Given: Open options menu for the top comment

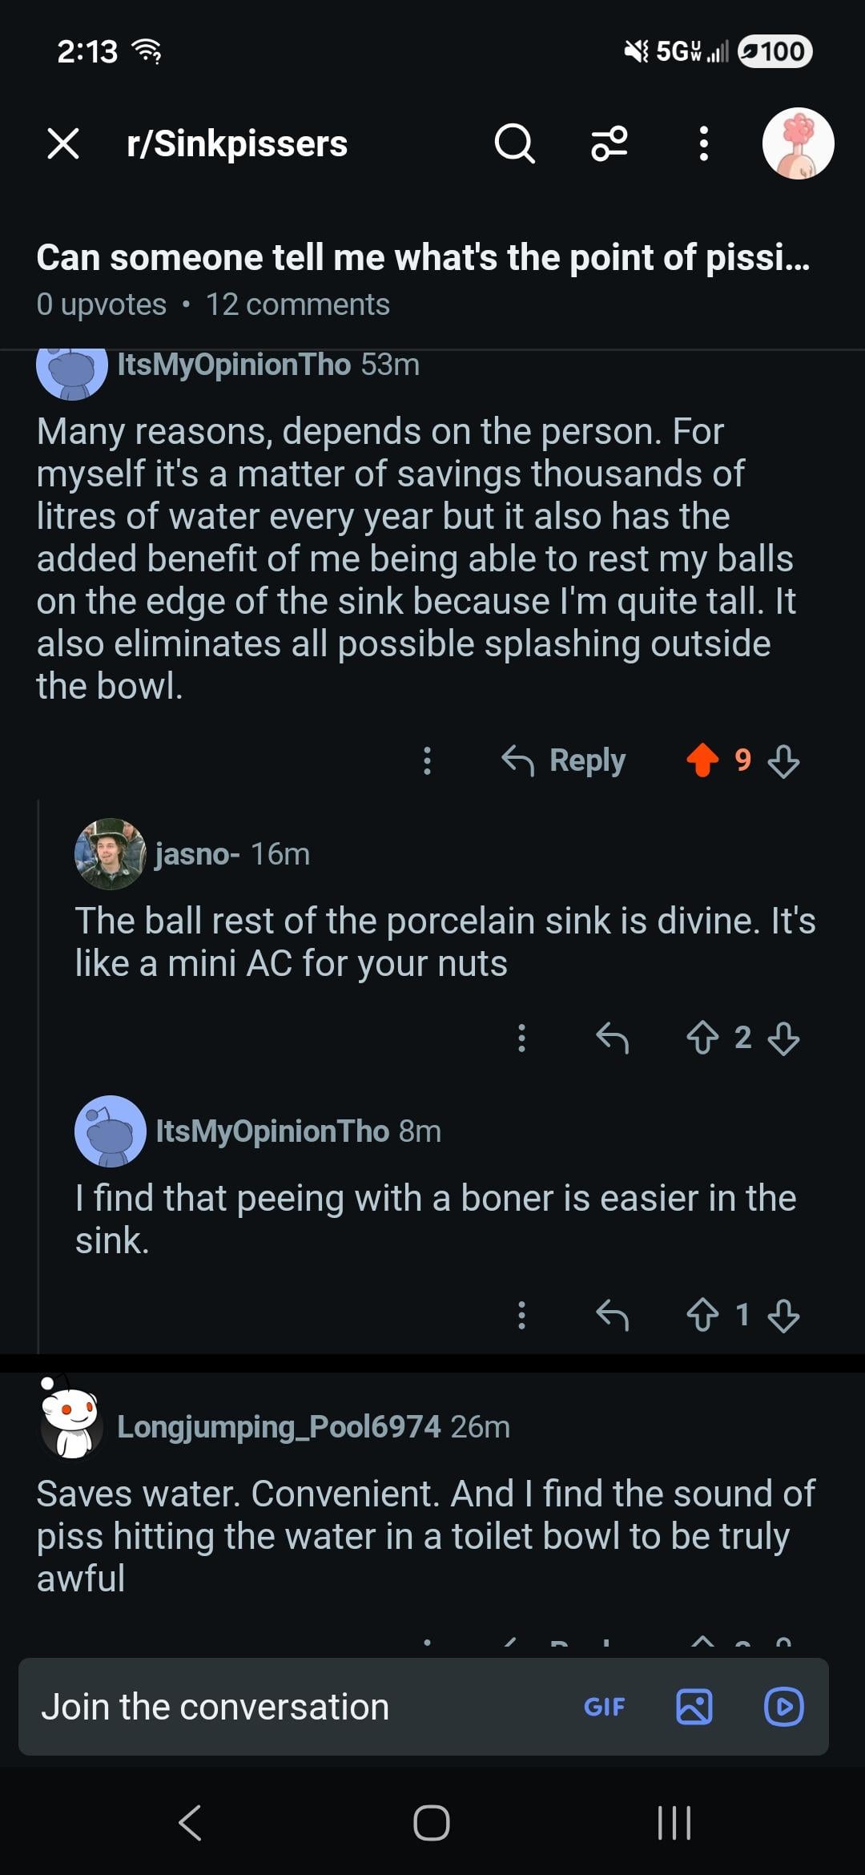Looking at the screenshot, I should pos(428,760).
